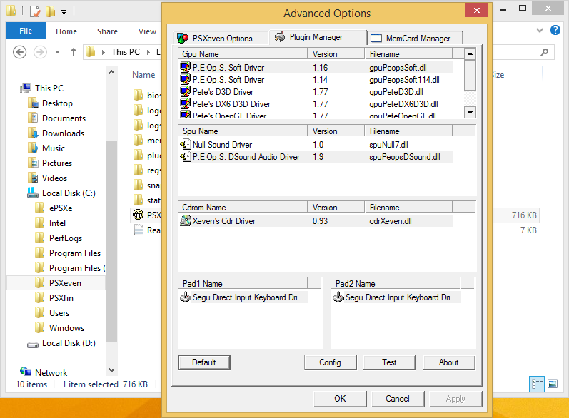Image resolution: width=569 pixels, height=418 pixels.
Task: Open the File menu in Explorer
Action: coord(26,31)
